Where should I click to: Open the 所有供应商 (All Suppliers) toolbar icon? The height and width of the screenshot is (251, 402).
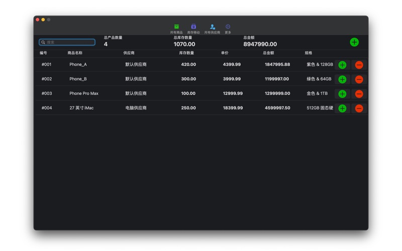(212, 29)
